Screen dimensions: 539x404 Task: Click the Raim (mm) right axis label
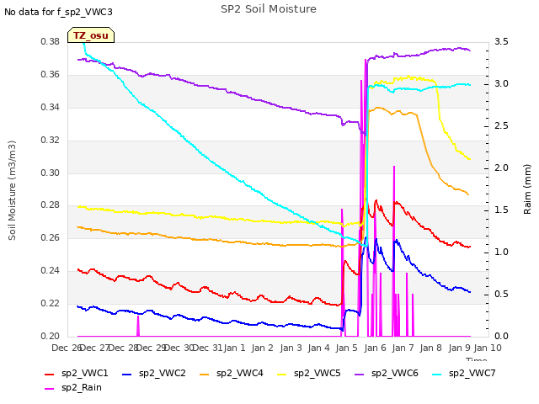click(x=527, y=189)
